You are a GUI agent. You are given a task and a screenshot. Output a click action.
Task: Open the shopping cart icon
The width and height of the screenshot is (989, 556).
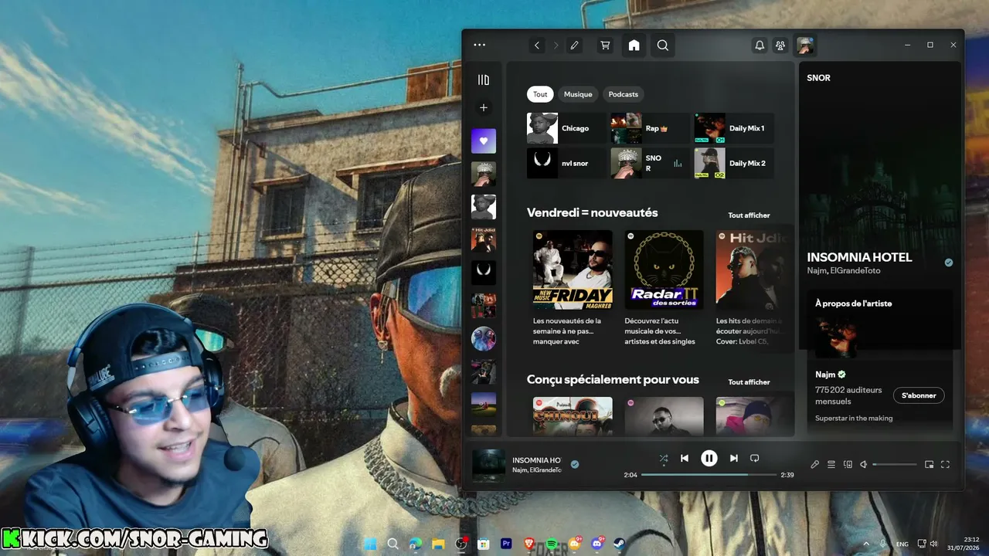click(606, 46)
